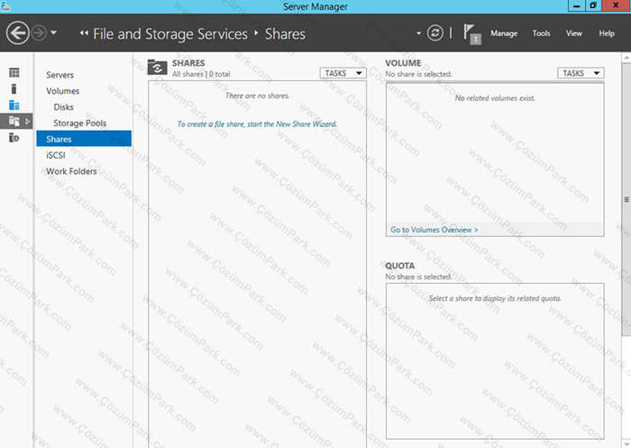This screenshot has width=631, height=448.
Task: Click the forward navigation arrow
Action: (39, 33)
